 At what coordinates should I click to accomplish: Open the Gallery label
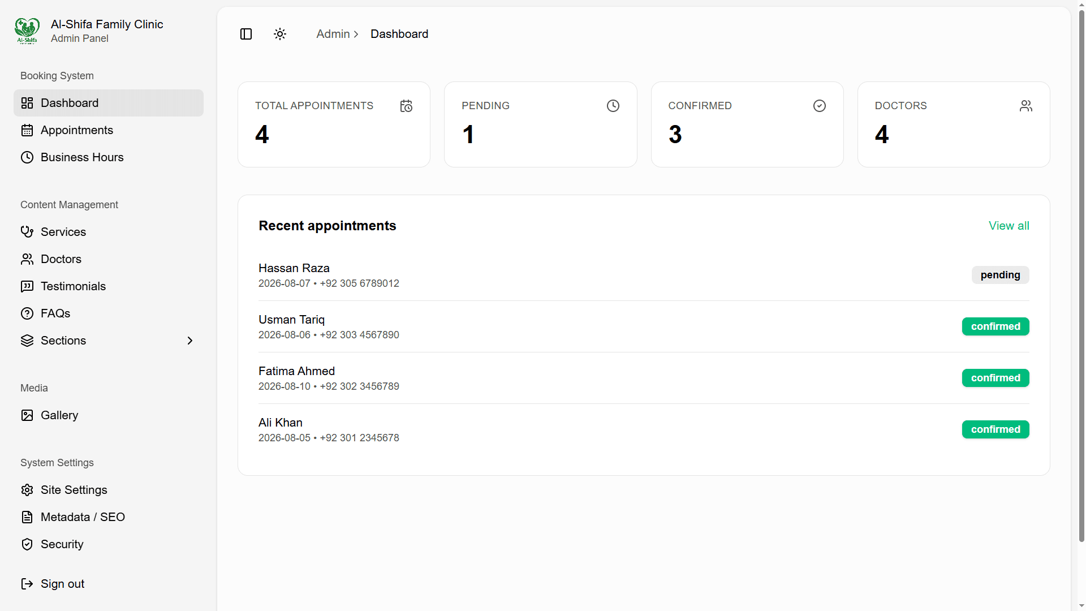pos(59,415)
